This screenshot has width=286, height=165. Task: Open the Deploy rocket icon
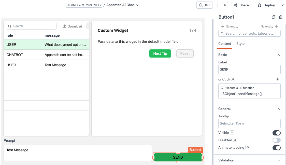259,5
